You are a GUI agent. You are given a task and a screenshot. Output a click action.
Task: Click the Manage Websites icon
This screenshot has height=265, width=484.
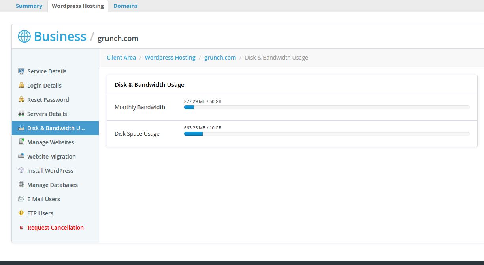click(21, 142)
